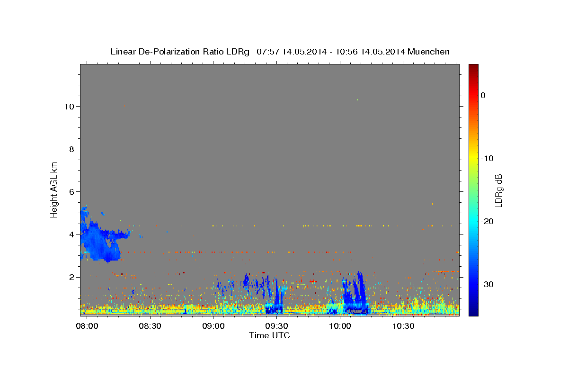Click the dark red top of the colorbar

pos(473,67)
